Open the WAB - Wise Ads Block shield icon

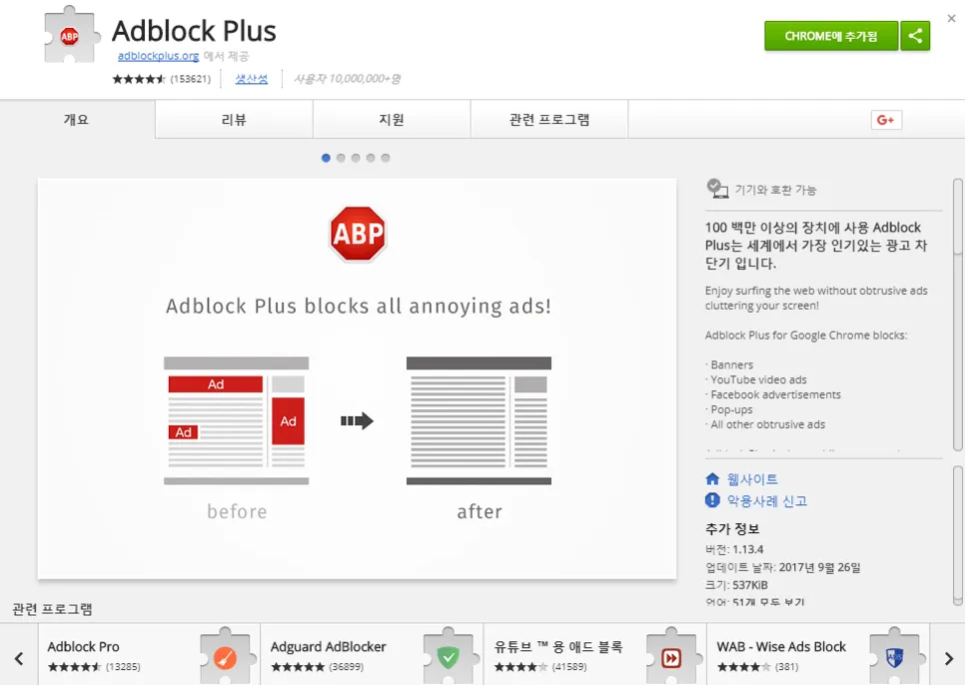pos(895,657)
